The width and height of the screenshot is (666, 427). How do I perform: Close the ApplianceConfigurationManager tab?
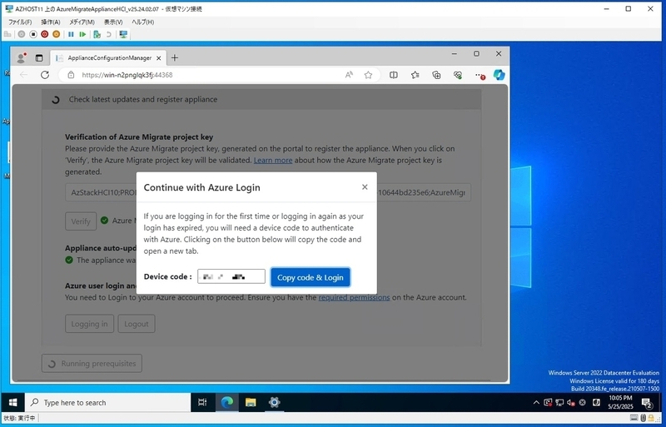coord(158,58)
